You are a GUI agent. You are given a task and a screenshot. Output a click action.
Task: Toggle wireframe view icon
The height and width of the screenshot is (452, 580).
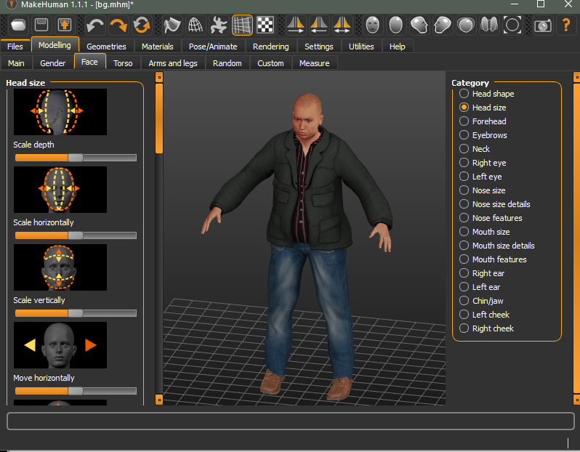[196, 25]
